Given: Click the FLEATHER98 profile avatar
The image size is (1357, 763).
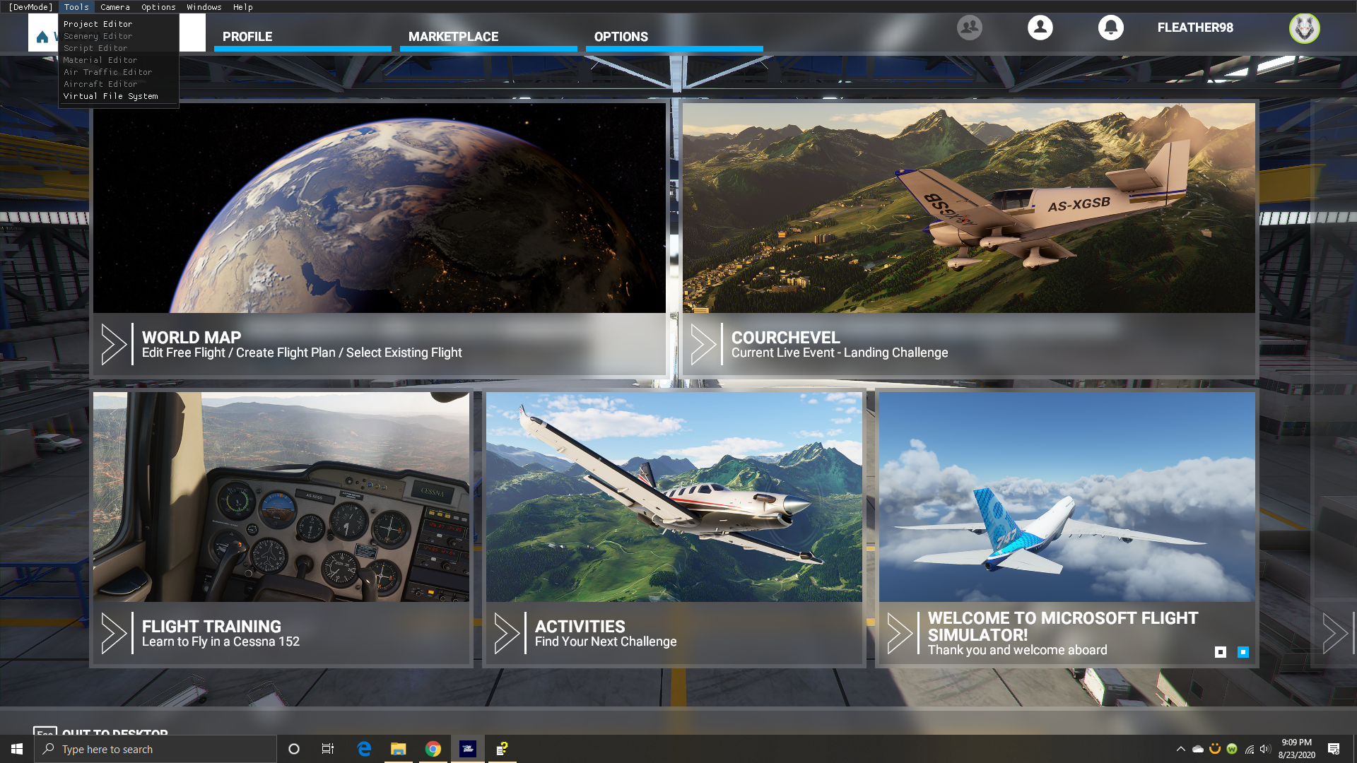Looking at the screenshot, I should click(1304, 28).
